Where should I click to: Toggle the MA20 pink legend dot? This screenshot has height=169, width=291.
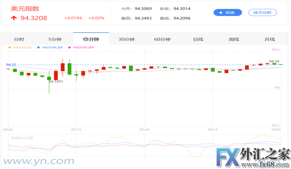click(x=70, y=48)
